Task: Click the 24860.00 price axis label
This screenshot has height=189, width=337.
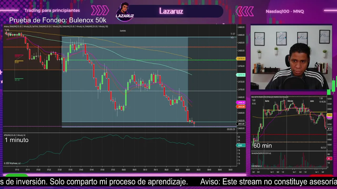Action: [241, 27]
